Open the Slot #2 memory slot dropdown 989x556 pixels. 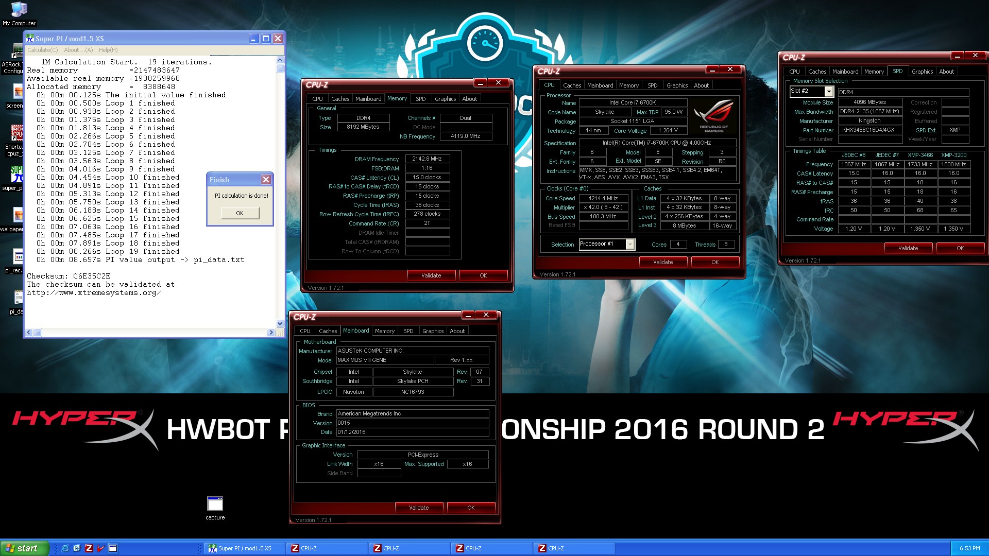[x=829, y=92]
